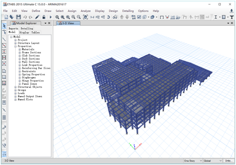Image resolution: width=236 pixels, height=165 pixels.
Task: Open the 3-D View window dropdown arrow
Action: (x=228, y=23)
